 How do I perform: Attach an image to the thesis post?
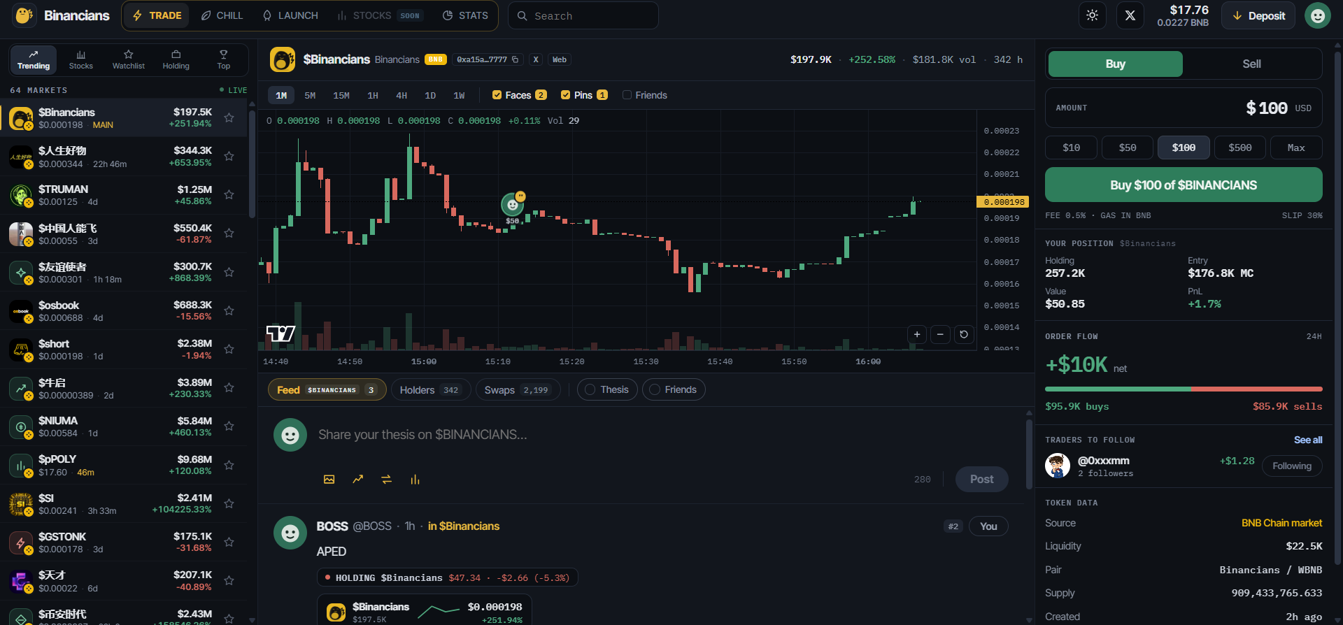tap(329, 479)
